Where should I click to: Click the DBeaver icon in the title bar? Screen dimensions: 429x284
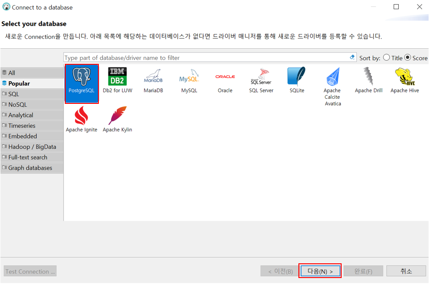6,6
